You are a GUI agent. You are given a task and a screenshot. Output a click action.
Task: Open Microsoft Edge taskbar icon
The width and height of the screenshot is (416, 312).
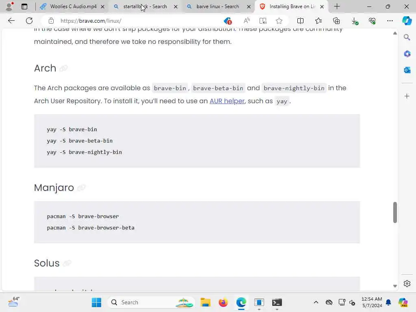pyautogui.click(x=241, y=302)
